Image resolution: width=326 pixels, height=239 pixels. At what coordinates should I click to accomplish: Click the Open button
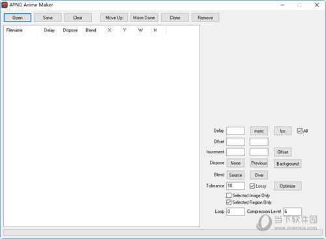click(x=18, y=18)
